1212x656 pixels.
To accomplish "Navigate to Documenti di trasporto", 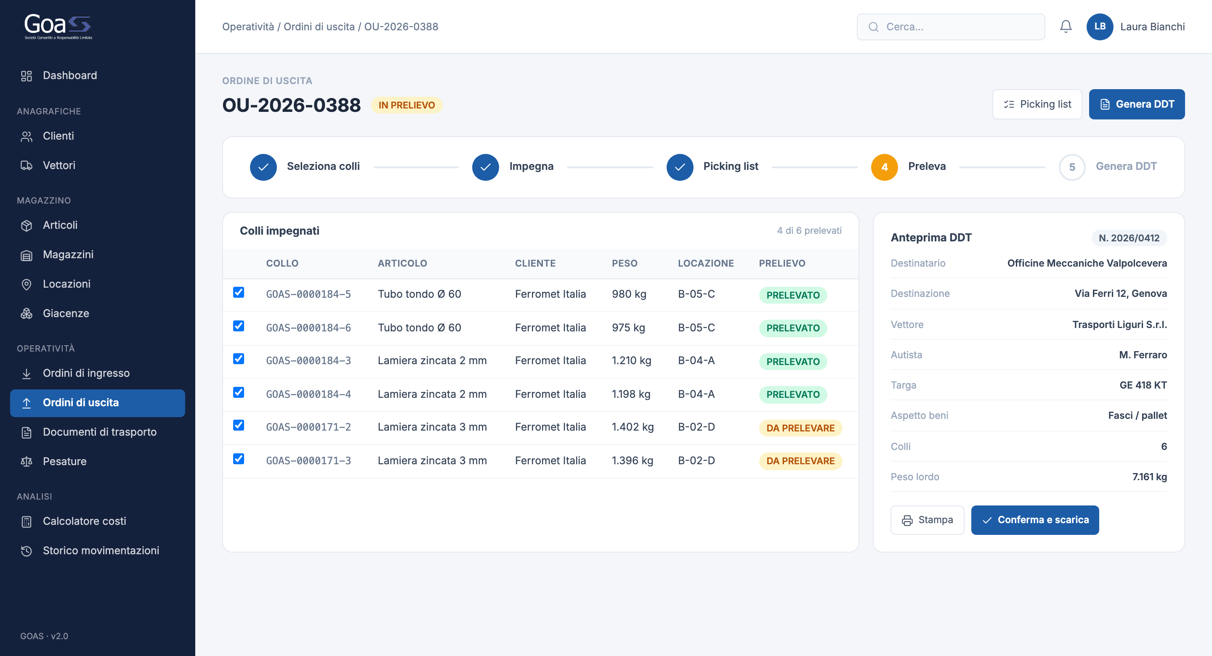I will click(x=97, y=432).
